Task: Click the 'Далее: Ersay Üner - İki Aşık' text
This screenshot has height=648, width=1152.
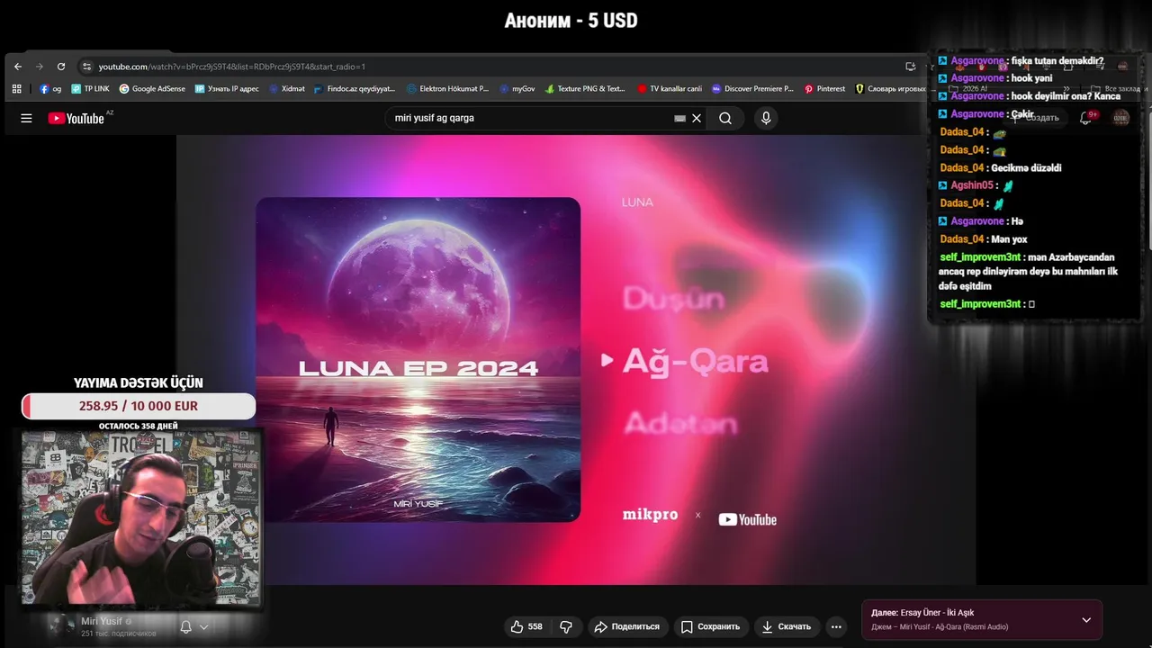Action: [x=922, y=613]
